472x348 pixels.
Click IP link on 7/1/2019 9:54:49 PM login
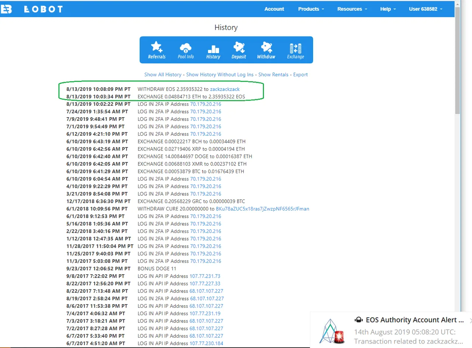coord(206,126)
